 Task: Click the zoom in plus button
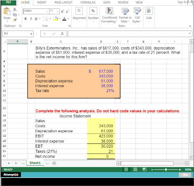pos(180,170)
